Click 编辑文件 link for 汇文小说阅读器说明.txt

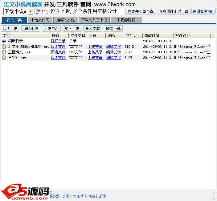[114, 47]
